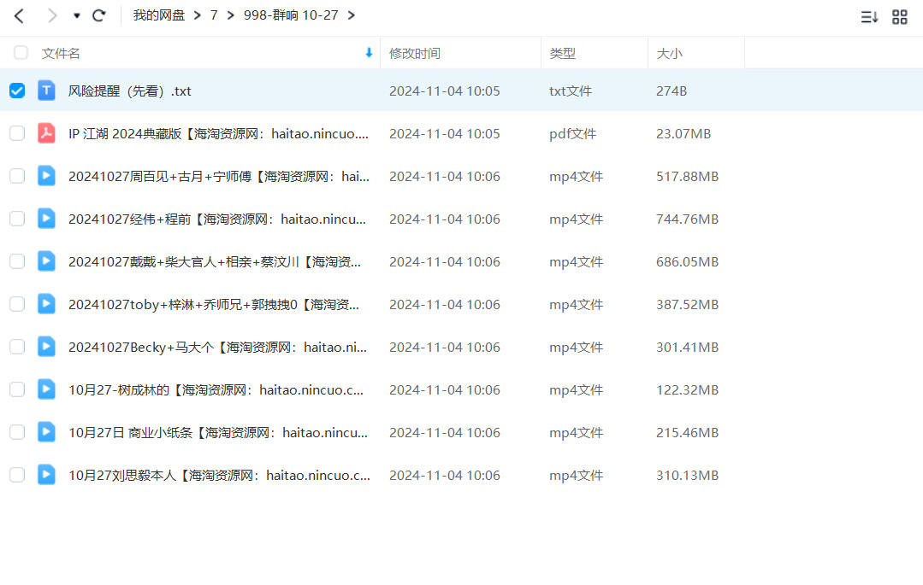Open file 风险提醒（先看）.txt
This screenshot has width=923, height=585.
[x=129, y=91]
